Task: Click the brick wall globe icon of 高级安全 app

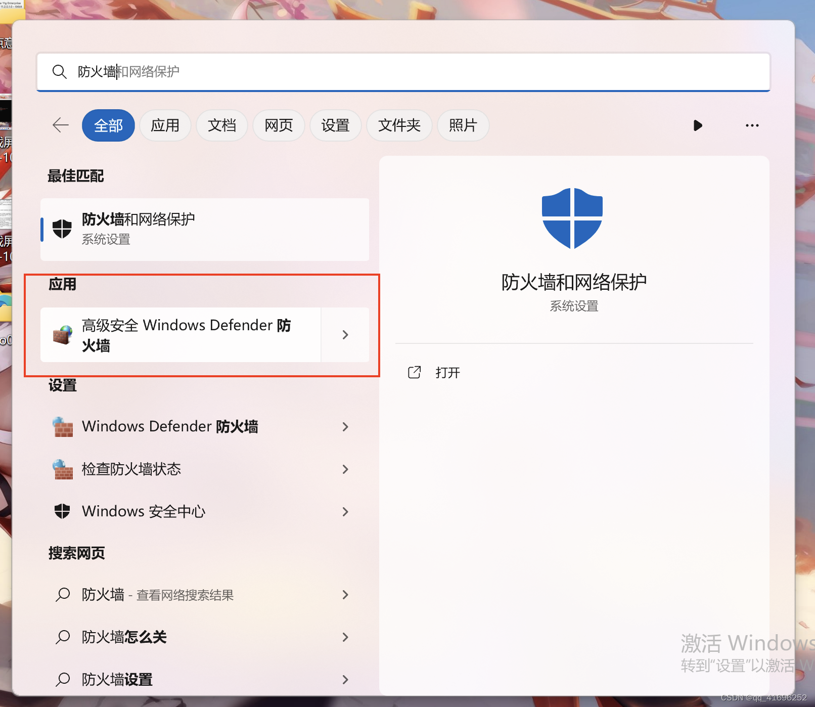Action: click(x=63, y=335)
